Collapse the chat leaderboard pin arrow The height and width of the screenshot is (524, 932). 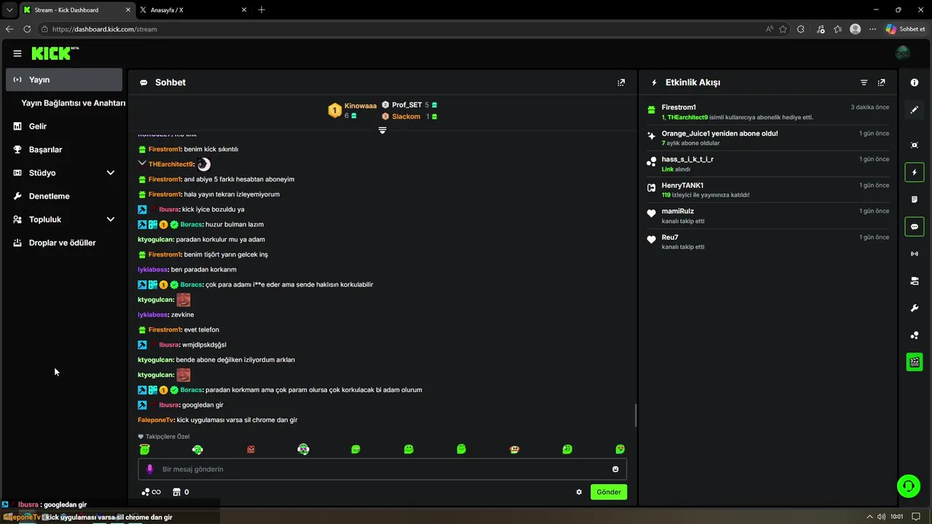[x=382, y=130]
